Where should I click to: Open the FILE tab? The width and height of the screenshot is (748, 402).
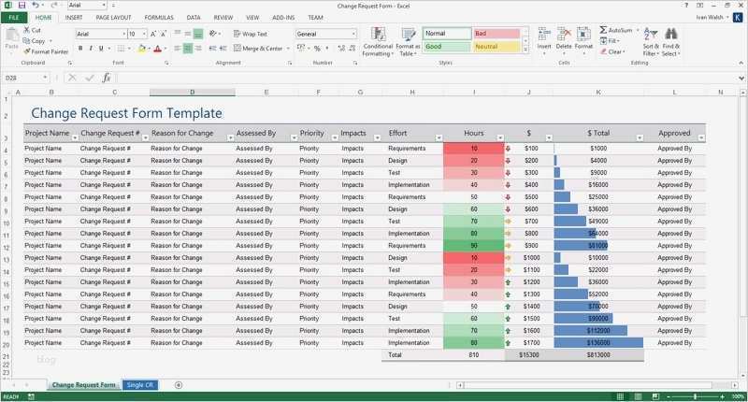(14, 18)
